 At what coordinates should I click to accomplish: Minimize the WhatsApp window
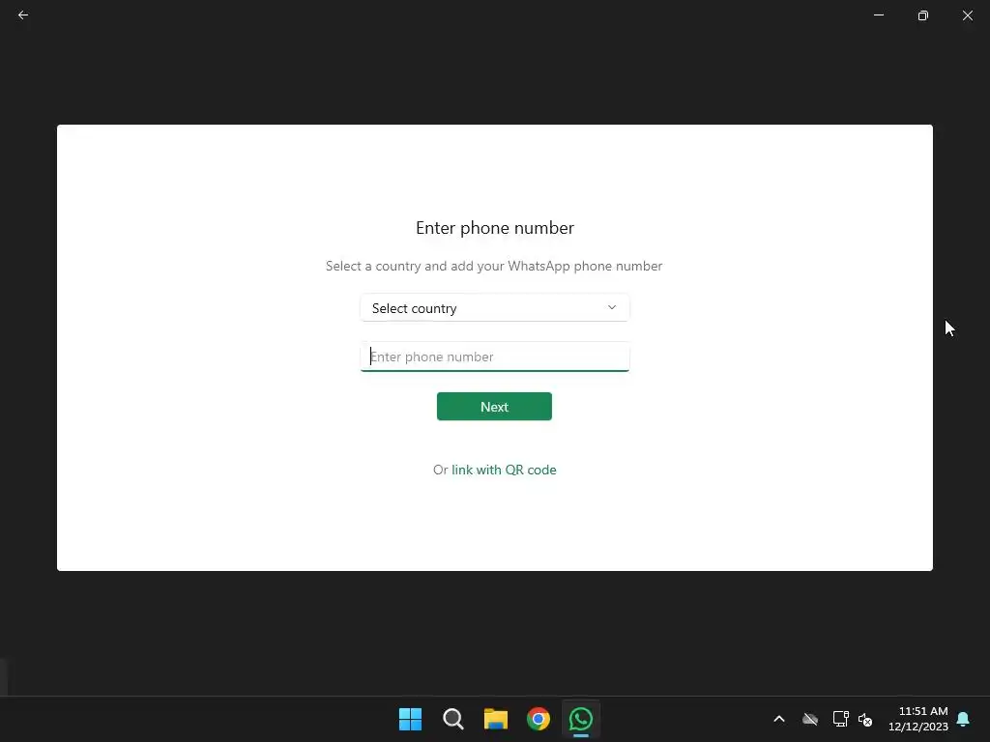tap(878, 15)
